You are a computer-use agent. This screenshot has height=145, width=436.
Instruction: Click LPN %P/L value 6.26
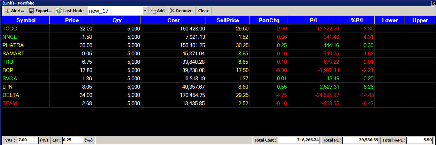pyautogui.click(x=368, y=87)
